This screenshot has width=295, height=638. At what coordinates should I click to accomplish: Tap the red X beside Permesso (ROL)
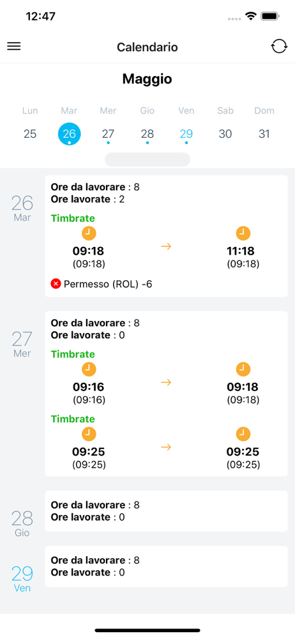point(56,284)
